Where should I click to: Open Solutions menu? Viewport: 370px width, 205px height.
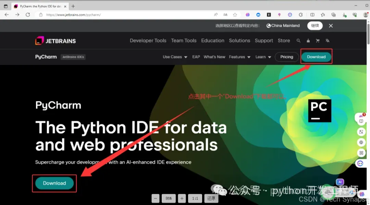(x=239, y=41)
